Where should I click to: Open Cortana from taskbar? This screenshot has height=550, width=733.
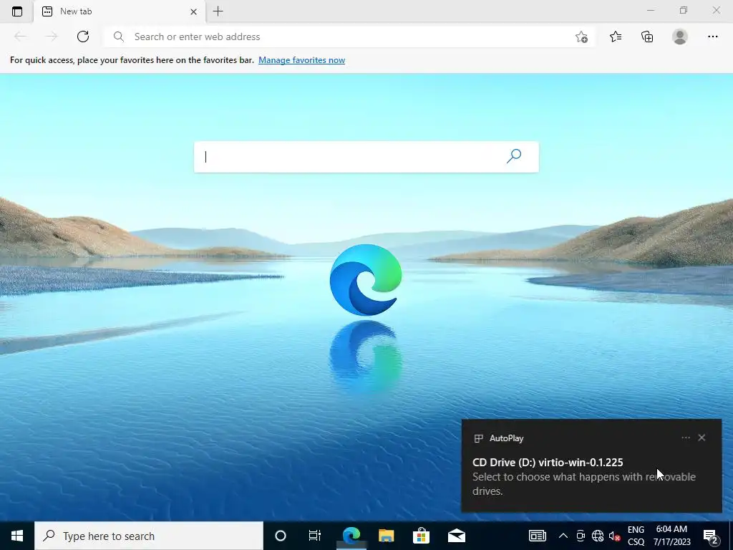(x=280, y=536)
